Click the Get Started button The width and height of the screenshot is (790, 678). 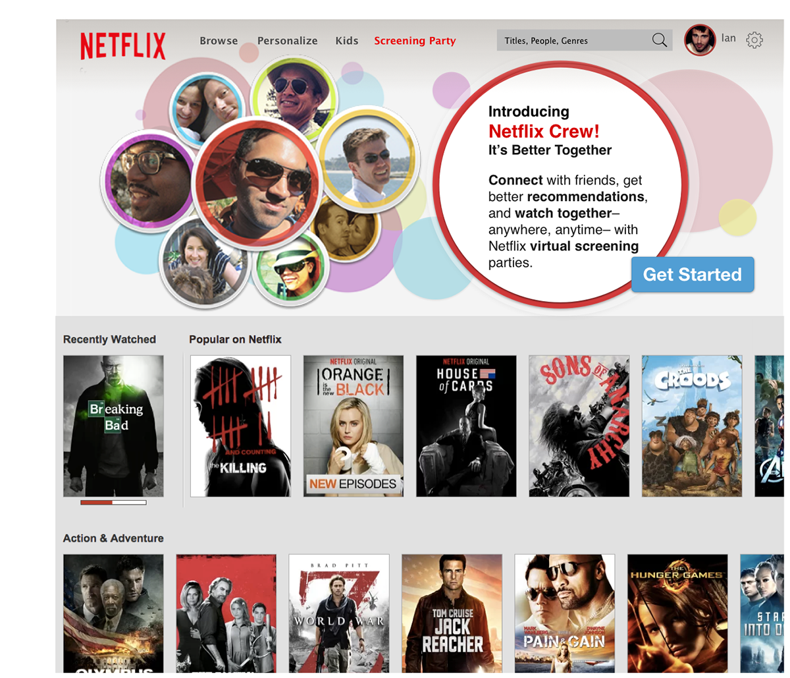(x=693, y=274)
